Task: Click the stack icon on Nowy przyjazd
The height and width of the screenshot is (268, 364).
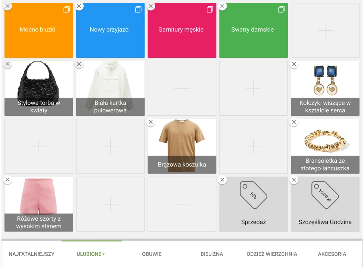Action: click(138, 9)
